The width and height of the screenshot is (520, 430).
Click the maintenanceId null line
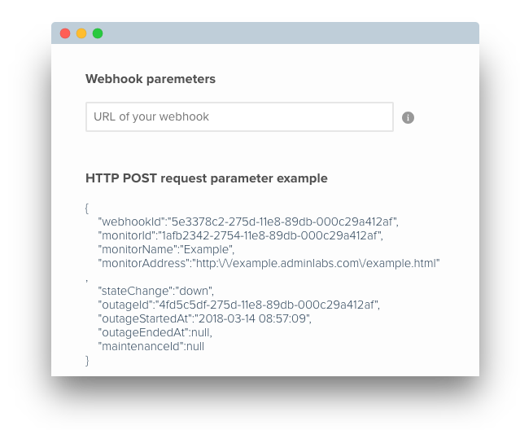[x=151, y=346]
